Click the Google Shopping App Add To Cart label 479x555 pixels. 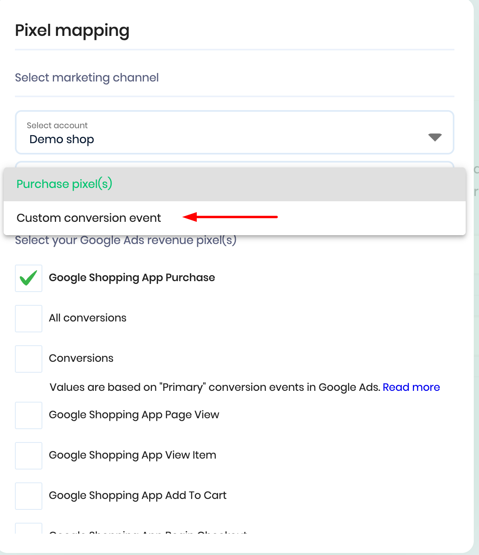137,495
